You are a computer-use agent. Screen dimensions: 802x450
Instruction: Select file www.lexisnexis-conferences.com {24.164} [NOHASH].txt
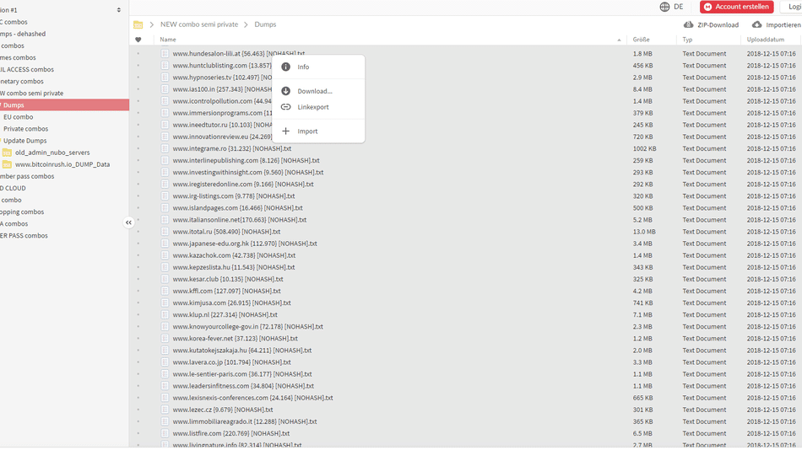252,398
